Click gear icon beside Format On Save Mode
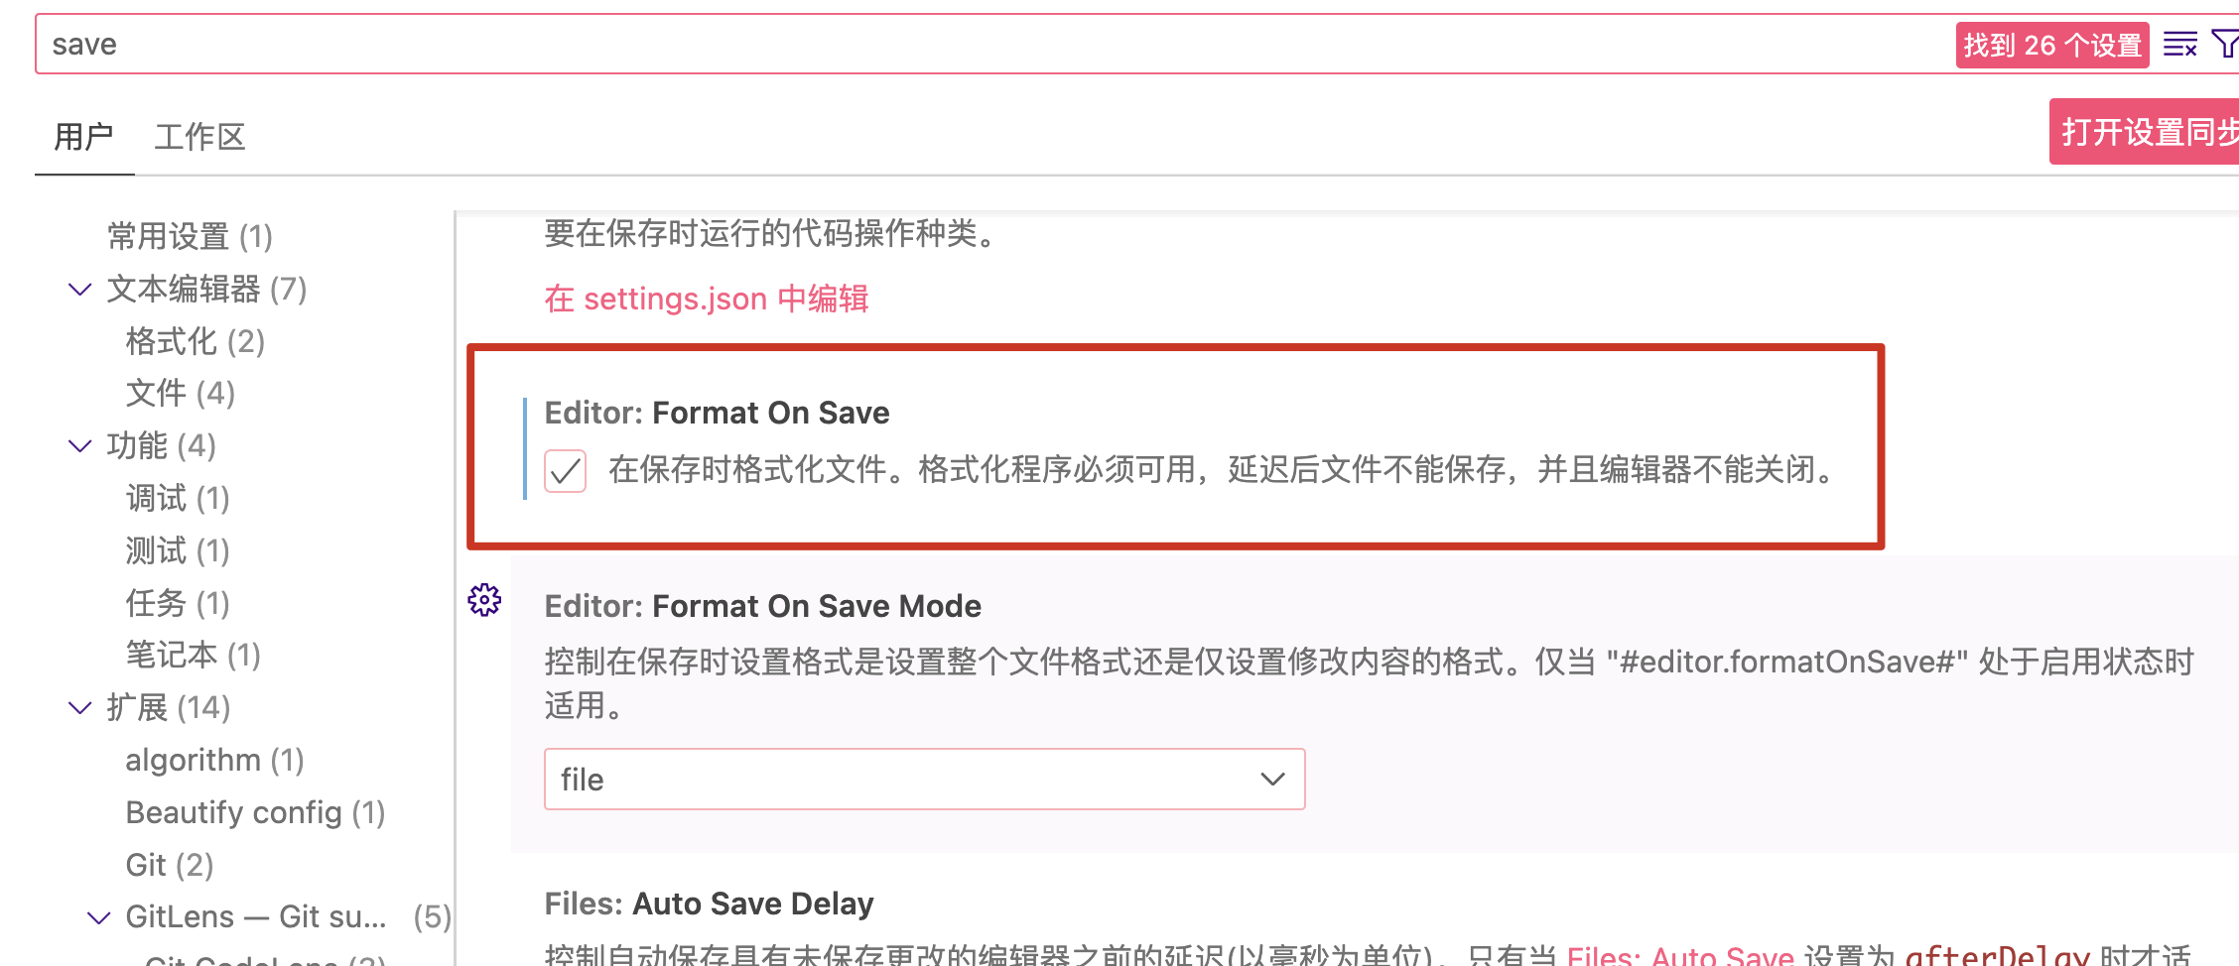This screenshot has height=966, width=2239. pos(484,600)
